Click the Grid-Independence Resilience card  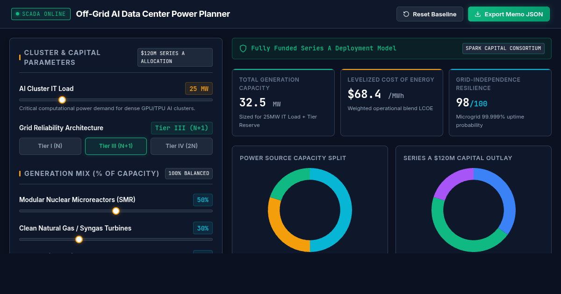click(500, 103)
